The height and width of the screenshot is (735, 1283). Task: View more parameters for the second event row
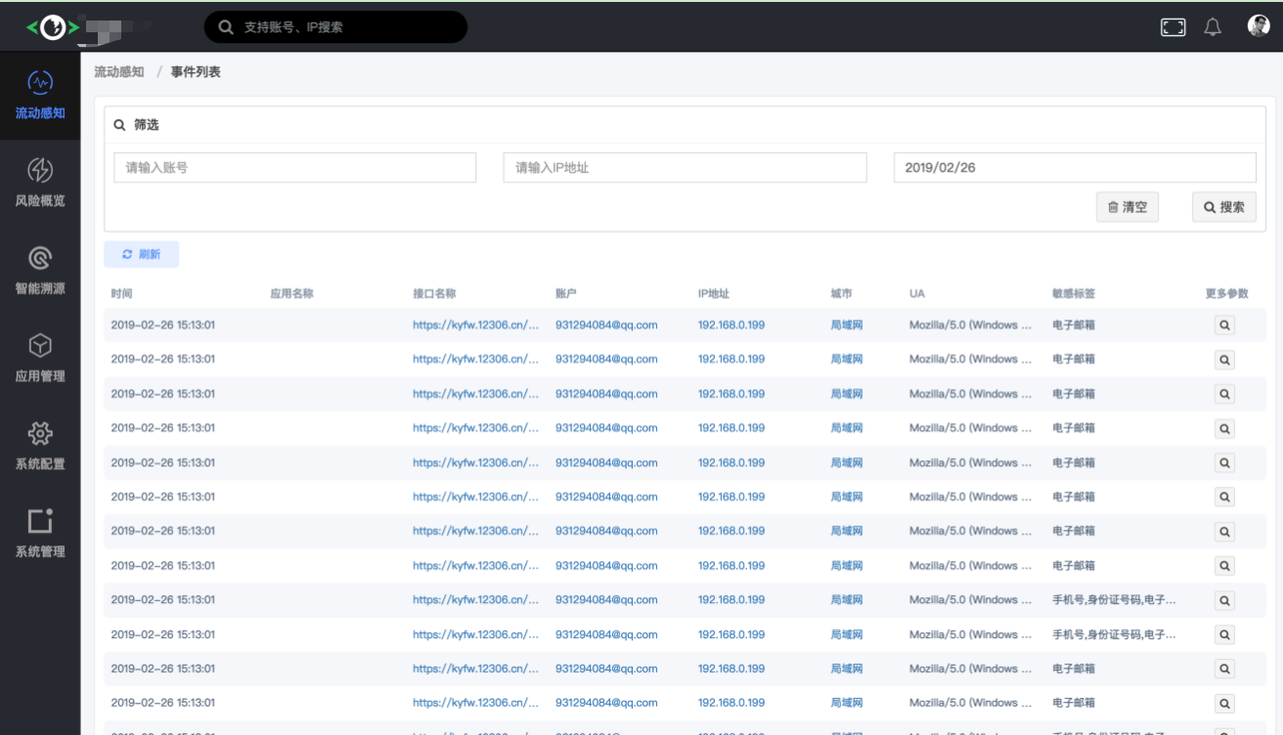[1223, 360]
